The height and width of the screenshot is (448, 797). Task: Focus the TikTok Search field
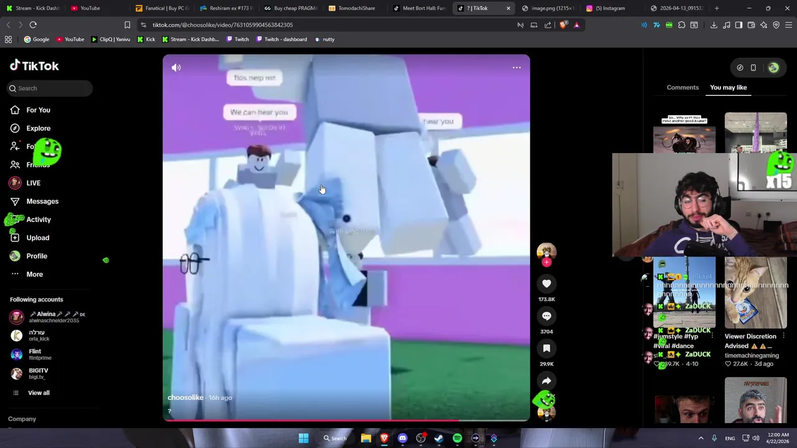50,88
